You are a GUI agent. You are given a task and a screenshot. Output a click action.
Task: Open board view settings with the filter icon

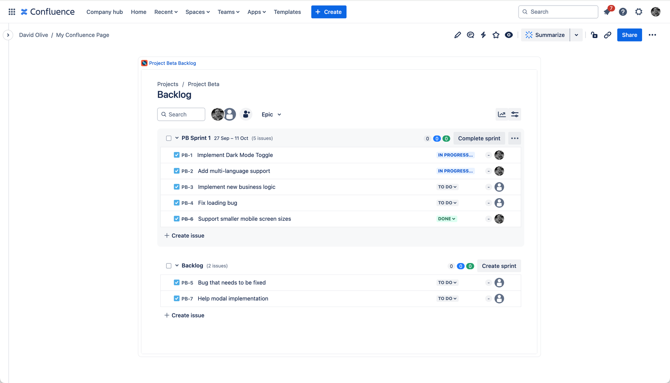tap(515, 114)
